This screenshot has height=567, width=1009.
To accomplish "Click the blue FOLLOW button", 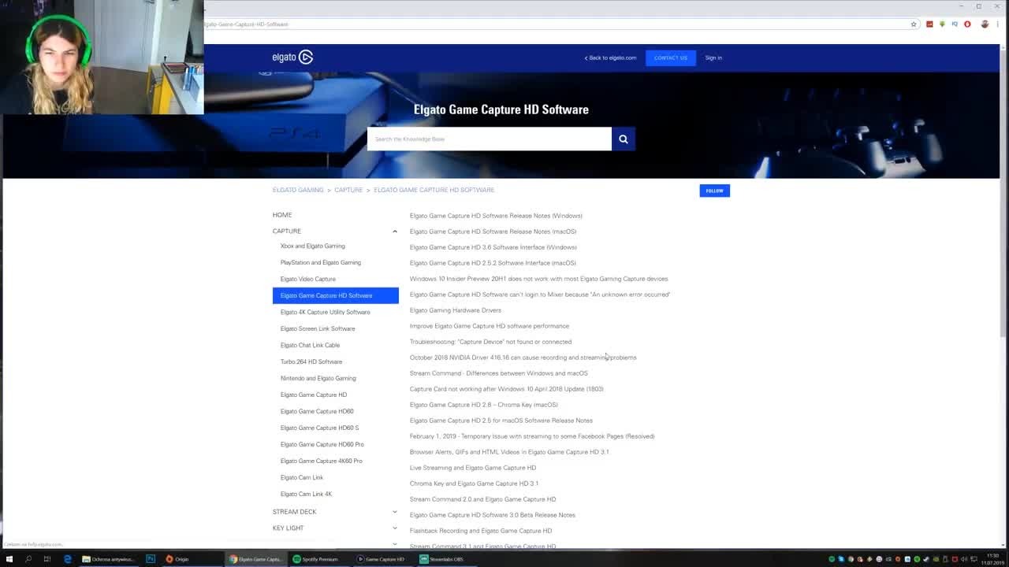I will coord(714,191).
